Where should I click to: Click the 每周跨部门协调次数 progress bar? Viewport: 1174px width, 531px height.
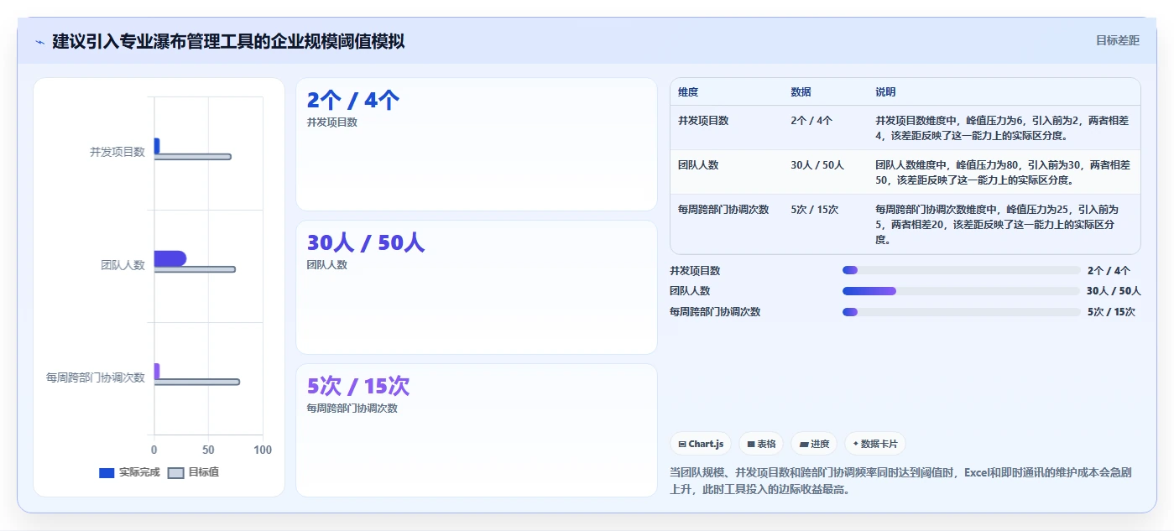coord(961,312)
